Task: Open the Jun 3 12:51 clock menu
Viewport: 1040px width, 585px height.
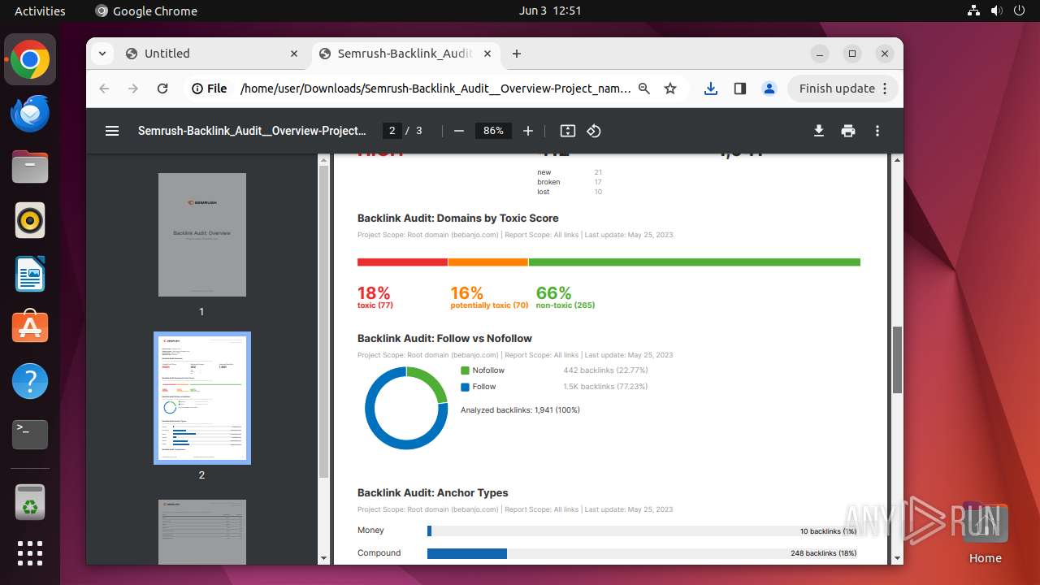Action: [x=550, y=11]
